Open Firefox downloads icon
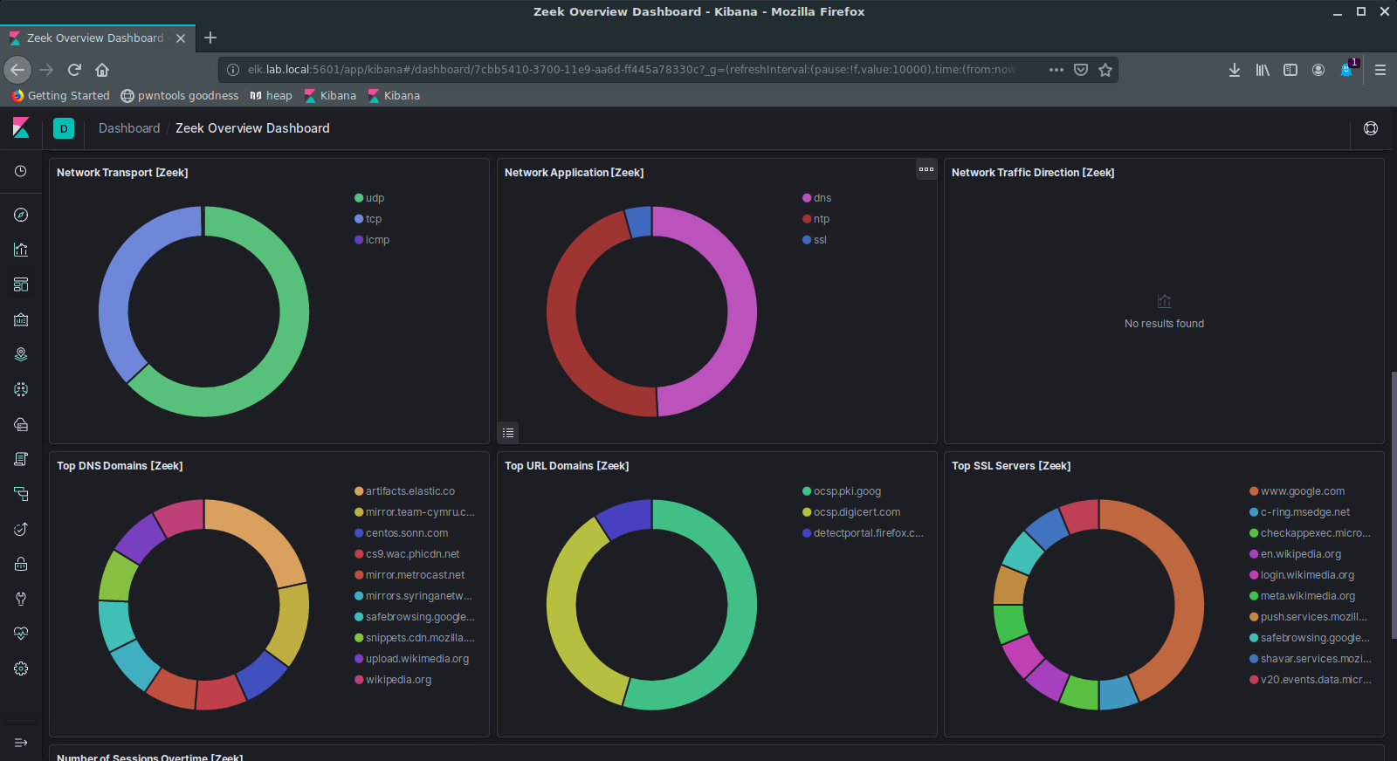This screenshot has width=1397, height=761. pyautogui.click(x=1235, y=70)
